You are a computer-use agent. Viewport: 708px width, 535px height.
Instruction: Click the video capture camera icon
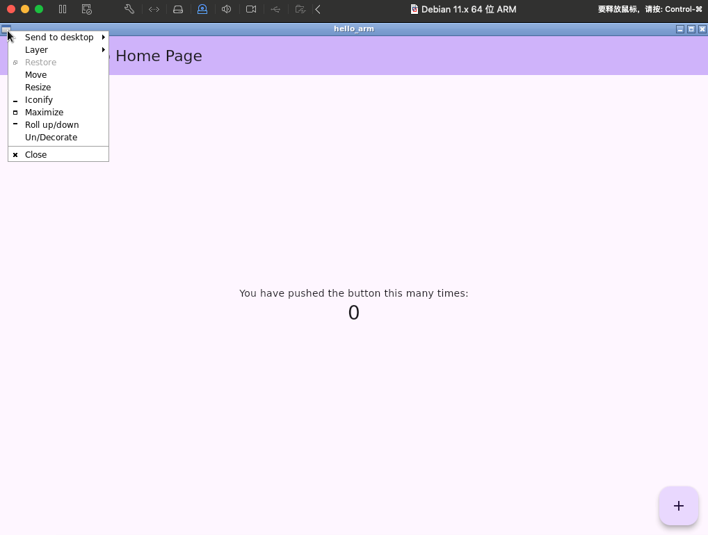(250, 9)
